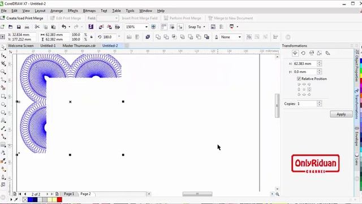The height and width of the screenshot is (204, 362).
Task: Open the None outline width dropdown
Action: 239,37
